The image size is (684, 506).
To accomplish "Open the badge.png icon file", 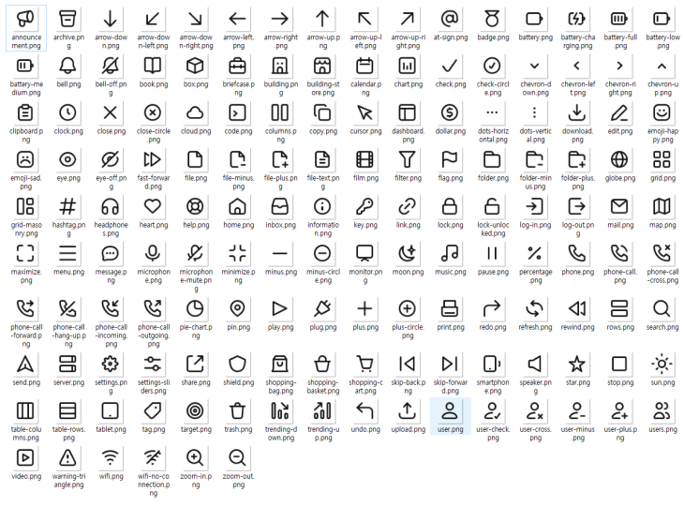I will coord(492,19).
